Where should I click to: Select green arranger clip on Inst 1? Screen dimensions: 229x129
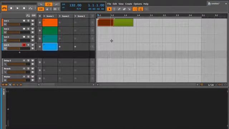(123, 22)
